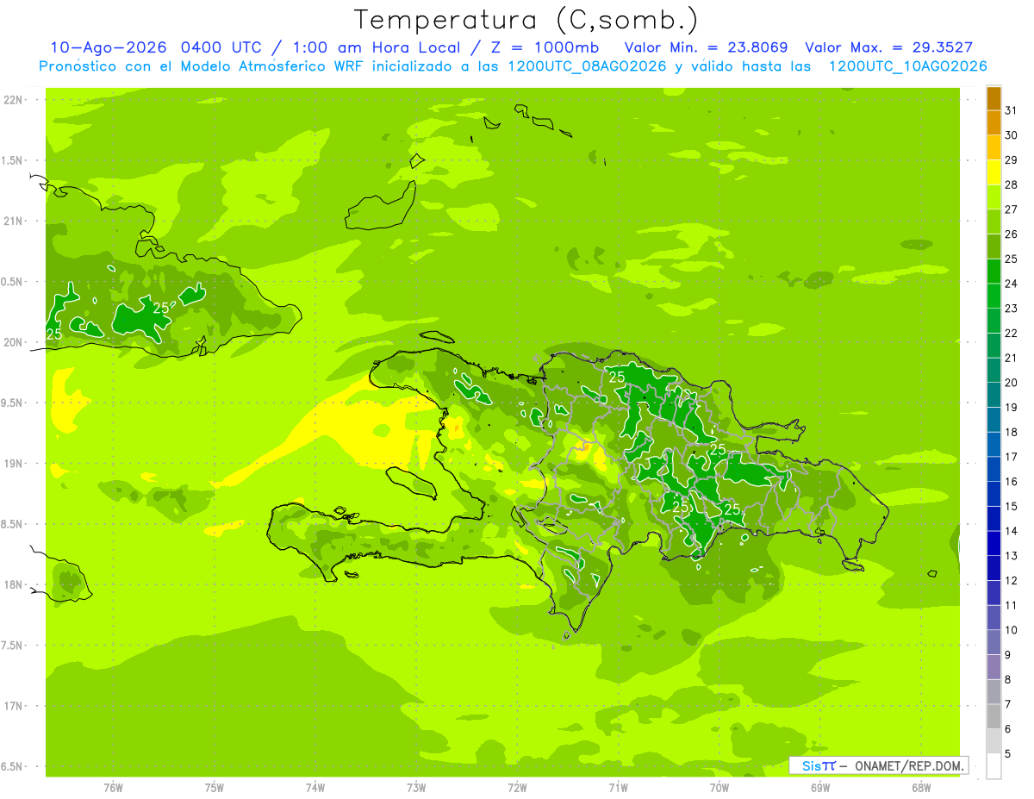Screen dimensions: 1034x799
Task: Click the '22N' latitude label
Action: click(x=13, y=100)
